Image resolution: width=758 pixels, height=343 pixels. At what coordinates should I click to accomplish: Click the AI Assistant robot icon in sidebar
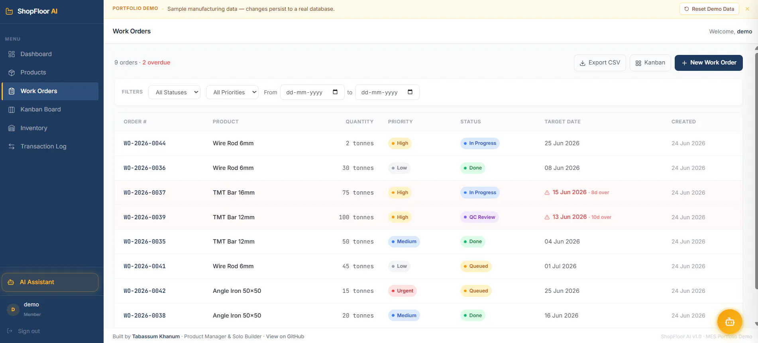[x=11, y=282]
